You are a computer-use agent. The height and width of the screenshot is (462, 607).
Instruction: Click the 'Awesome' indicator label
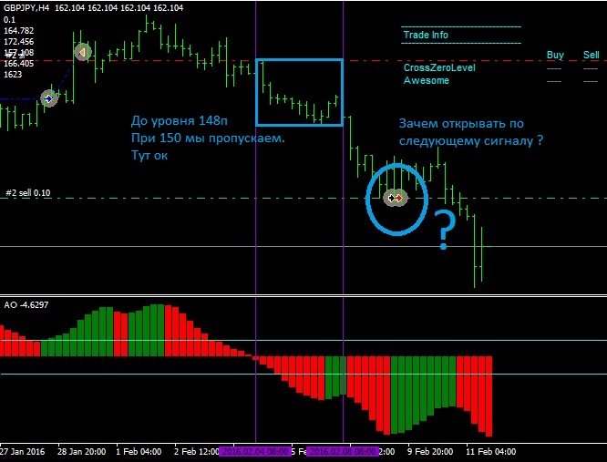tap(427, 80)
